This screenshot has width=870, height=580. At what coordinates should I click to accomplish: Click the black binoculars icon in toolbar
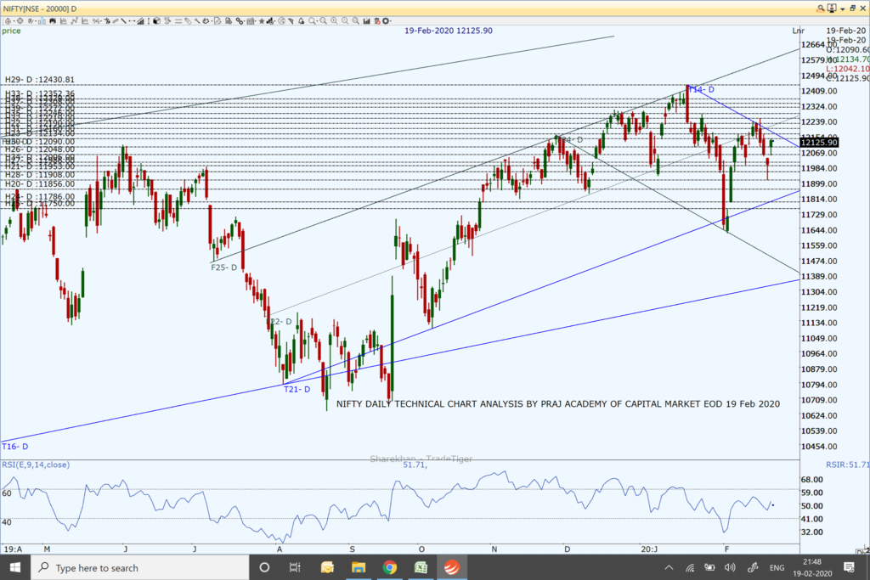[53, 21]
